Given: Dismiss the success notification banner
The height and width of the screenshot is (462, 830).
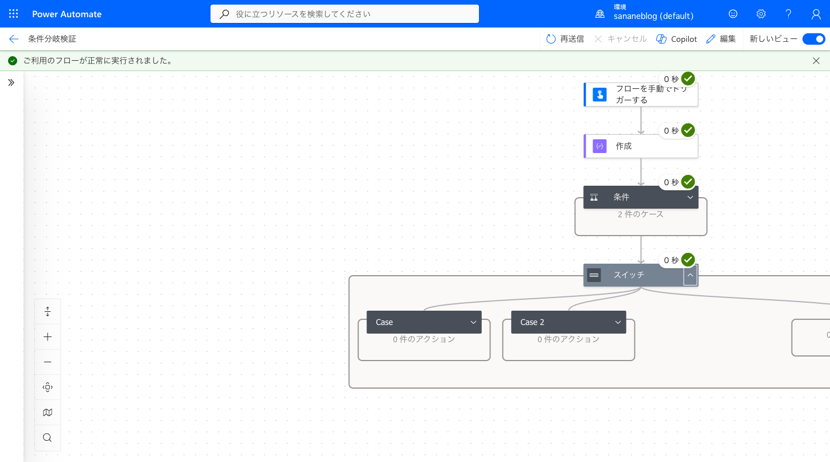Looking at the screenshot, I should point(816,61).
